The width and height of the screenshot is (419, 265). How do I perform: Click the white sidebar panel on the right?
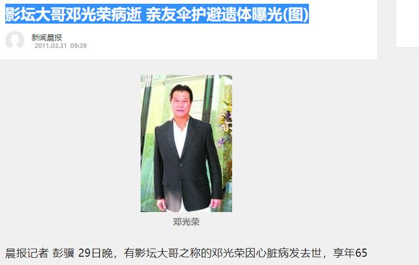pos(407,24)
